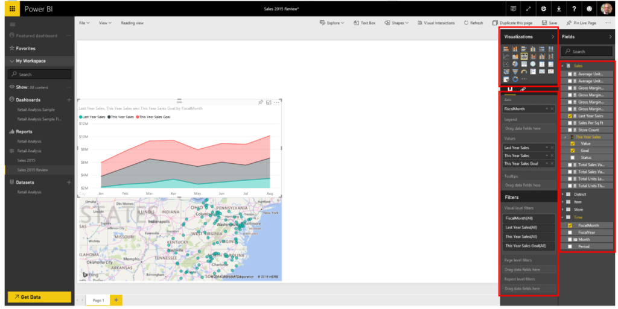This screenshot has width=618, height=309.
Task: Check the Sales Per Sq Ft field
Action: pos(570,123)
